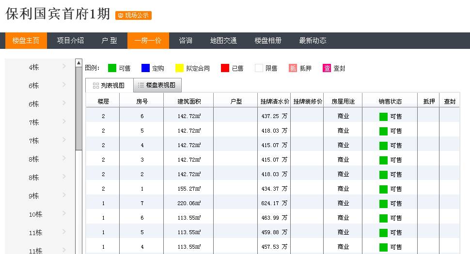
Task: Click the 抵押 table column header
Action: (429, 102)
